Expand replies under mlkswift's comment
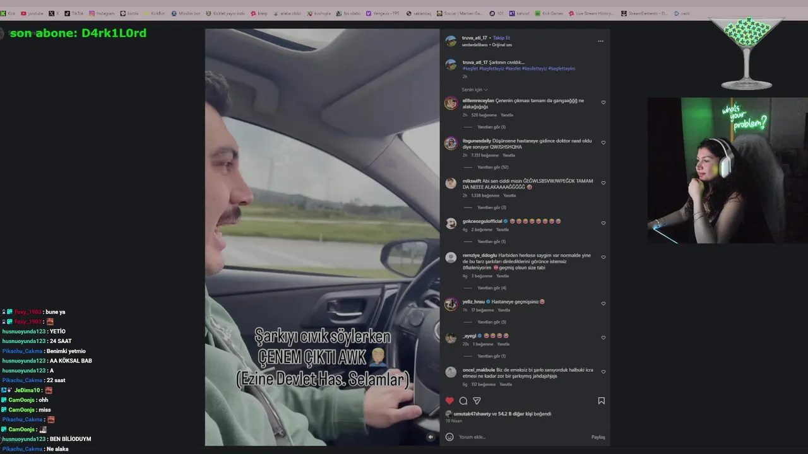Viewport: 808px width, 454px height. [491, 207]
